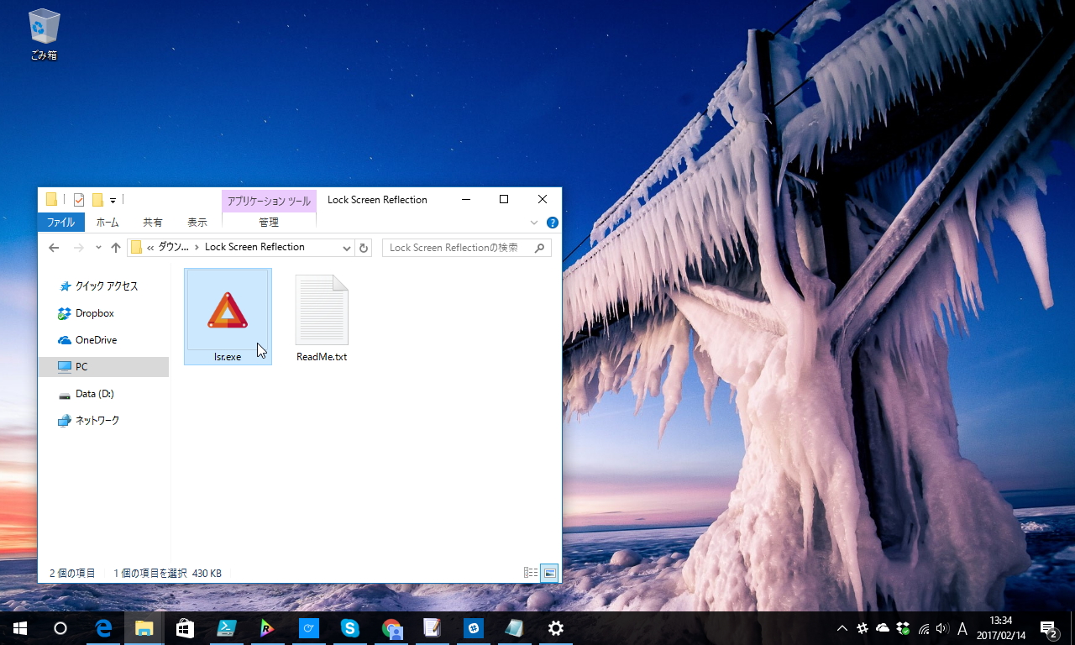Open the Settings gear on the taskbar
1075x645 pixels.
point(556,628)
